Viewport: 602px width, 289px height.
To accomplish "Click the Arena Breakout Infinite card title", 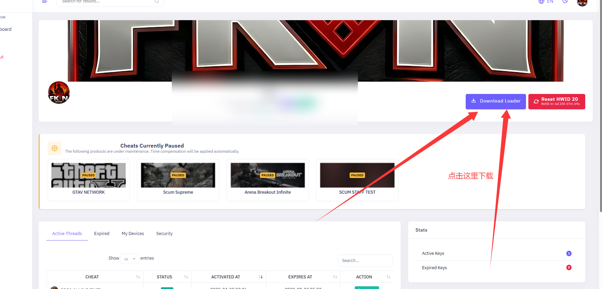I will pyautogui.click(x=268, y=192).
